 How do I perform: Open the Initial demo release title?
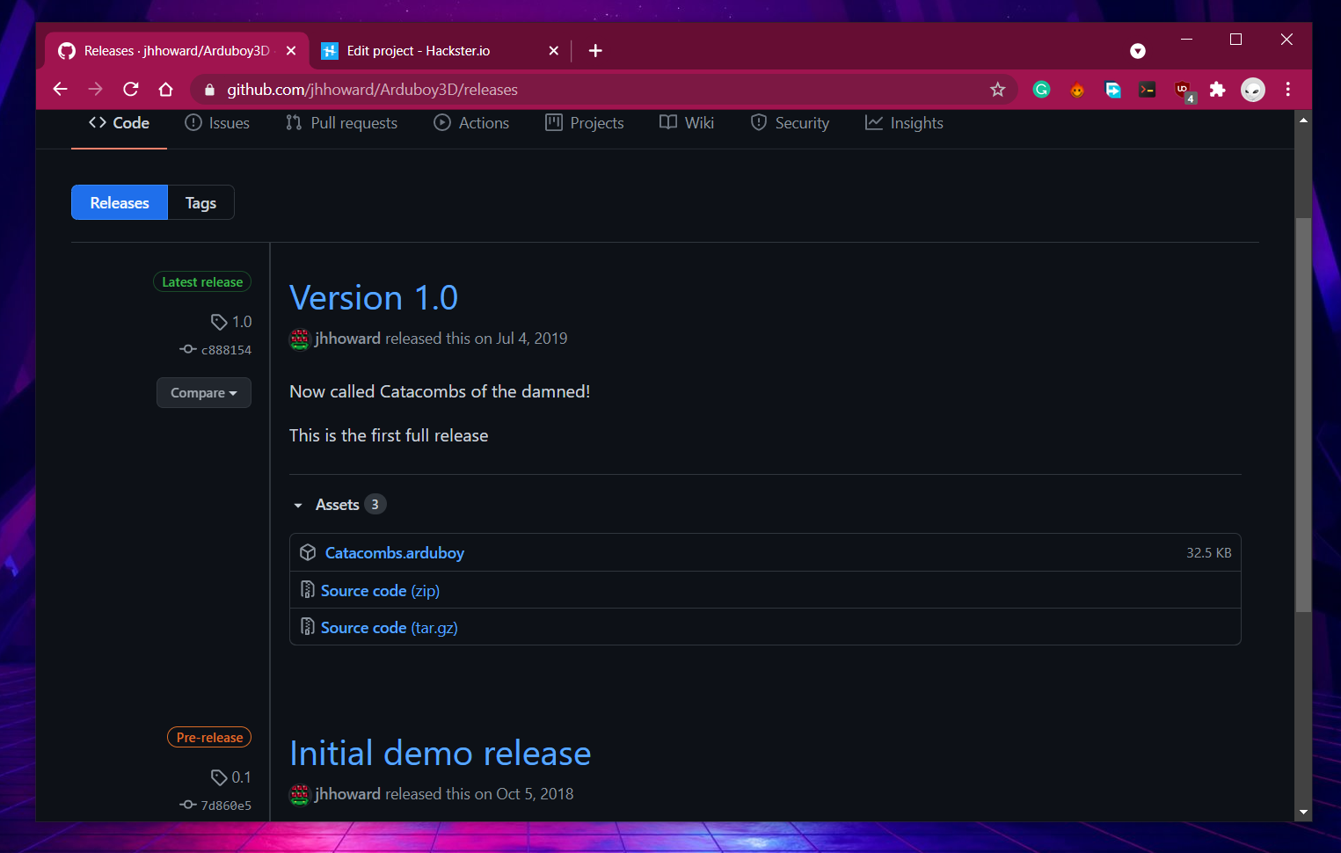pyautogui.click(x=440, y=754)
